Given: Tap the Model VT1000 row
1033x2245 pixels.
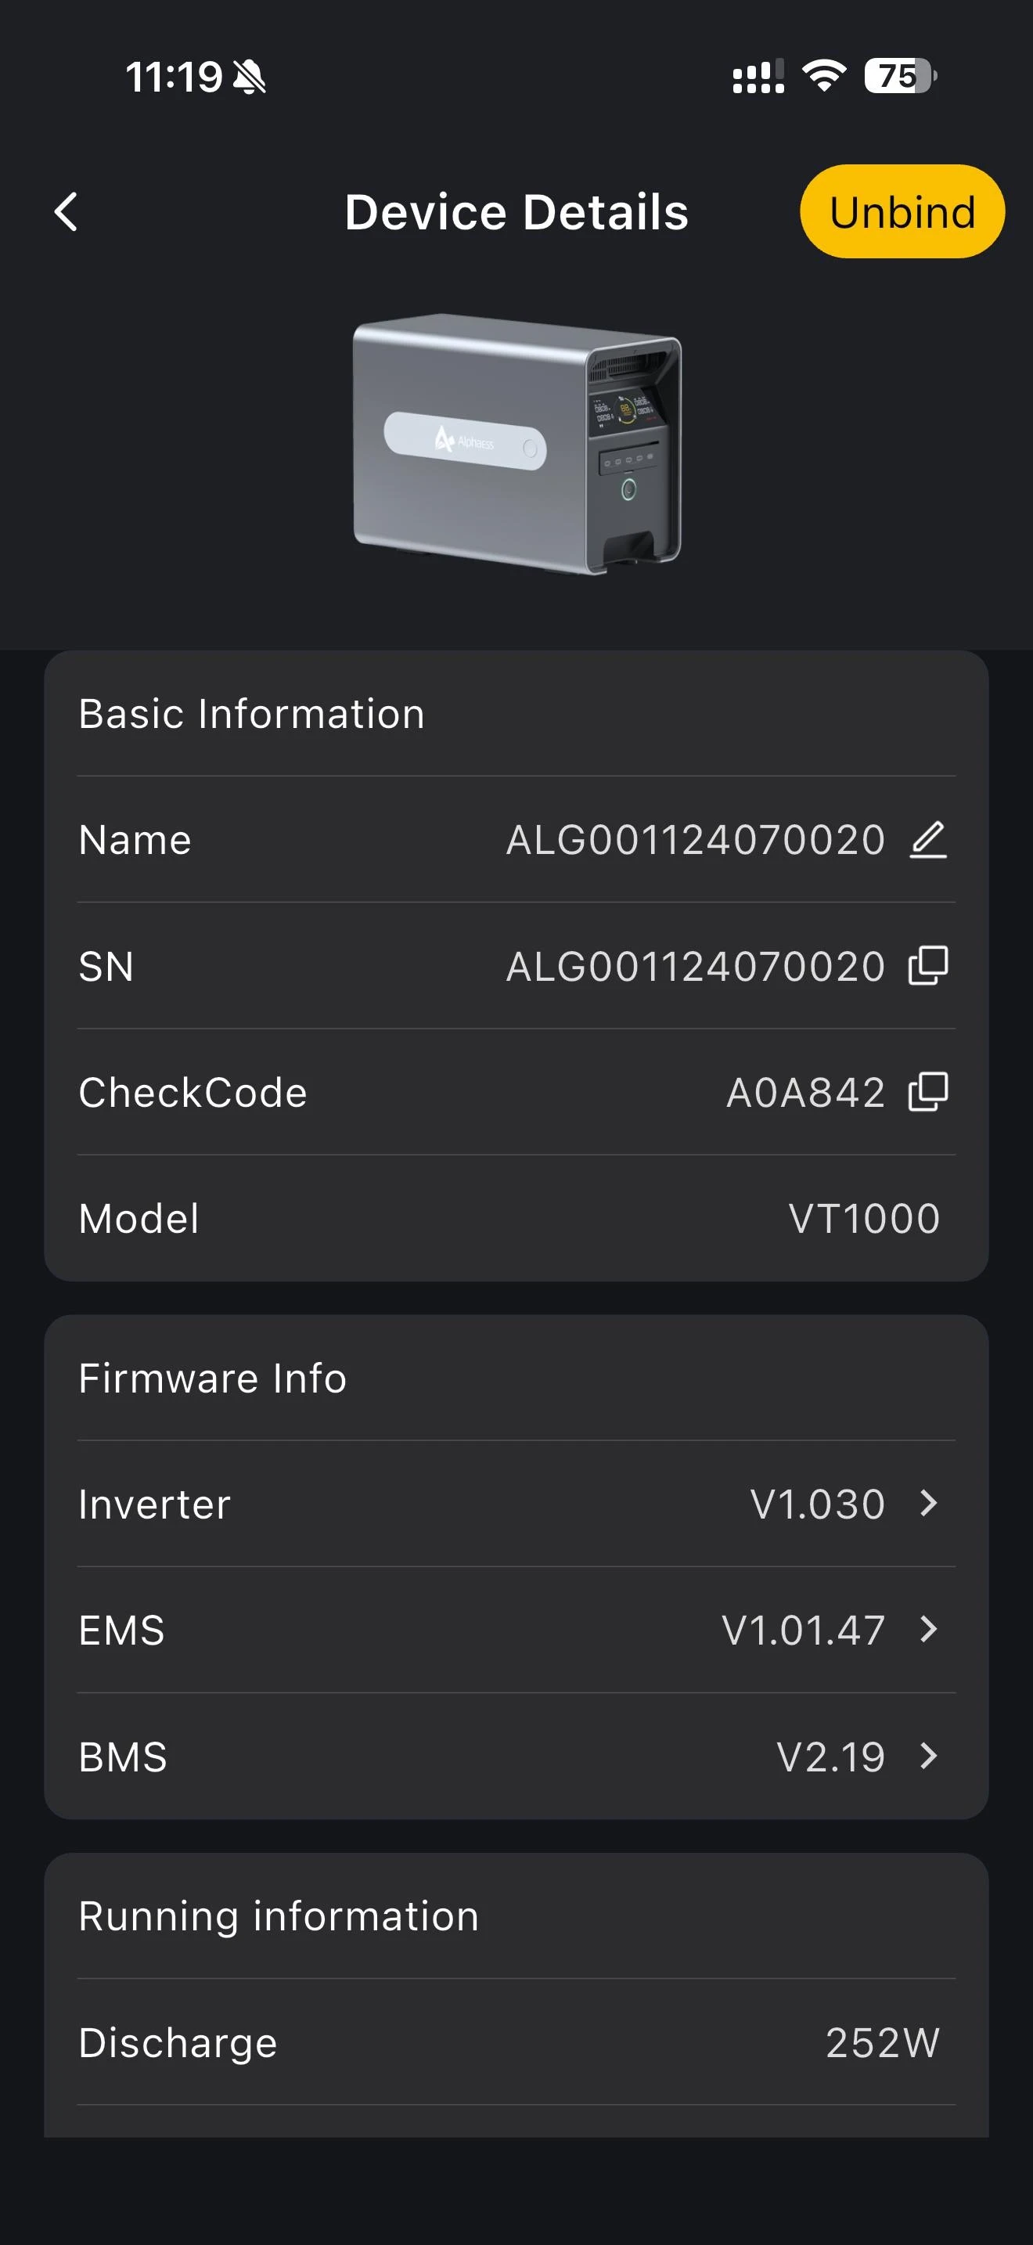Looking at the screenshot, I should pos(516,1218).
